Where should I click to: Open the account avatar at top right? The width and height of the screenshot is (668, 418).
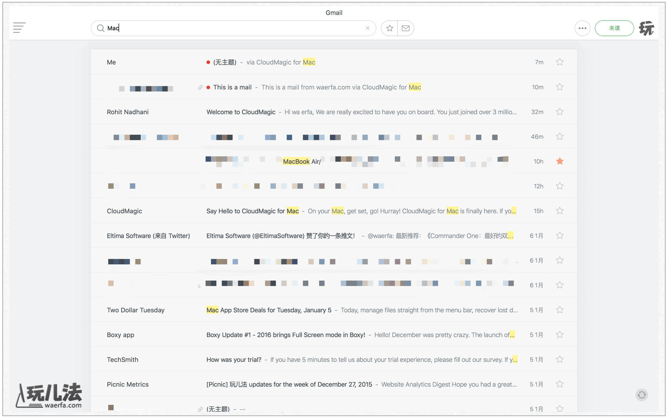[x=646, y=28]
